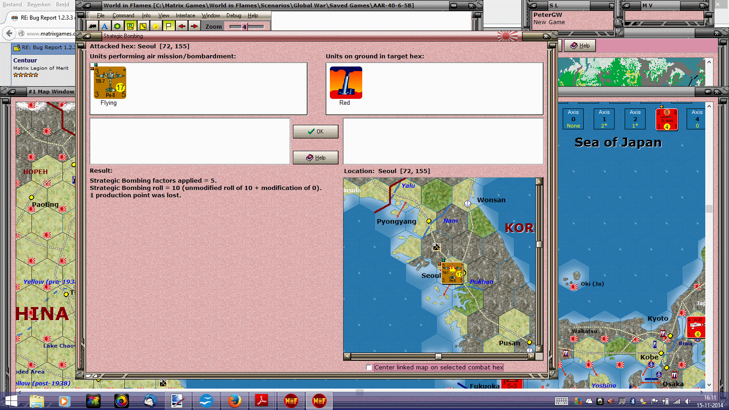Select the red CL Isuzu naval counter

[667, 119]
